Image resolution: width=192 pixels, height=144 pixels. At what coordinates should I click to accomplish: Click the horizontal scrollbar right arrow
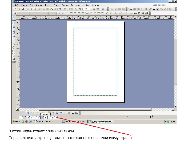point(173,109)
